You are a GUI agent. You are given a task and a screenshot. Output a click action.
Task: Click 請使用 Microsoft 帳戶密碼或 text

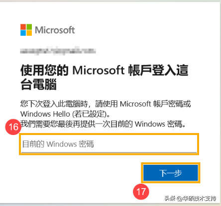[143, 104]
